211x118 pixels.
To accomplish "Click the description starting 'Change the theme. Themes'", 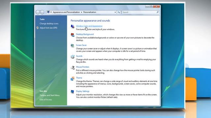I will tap(116, 84).
